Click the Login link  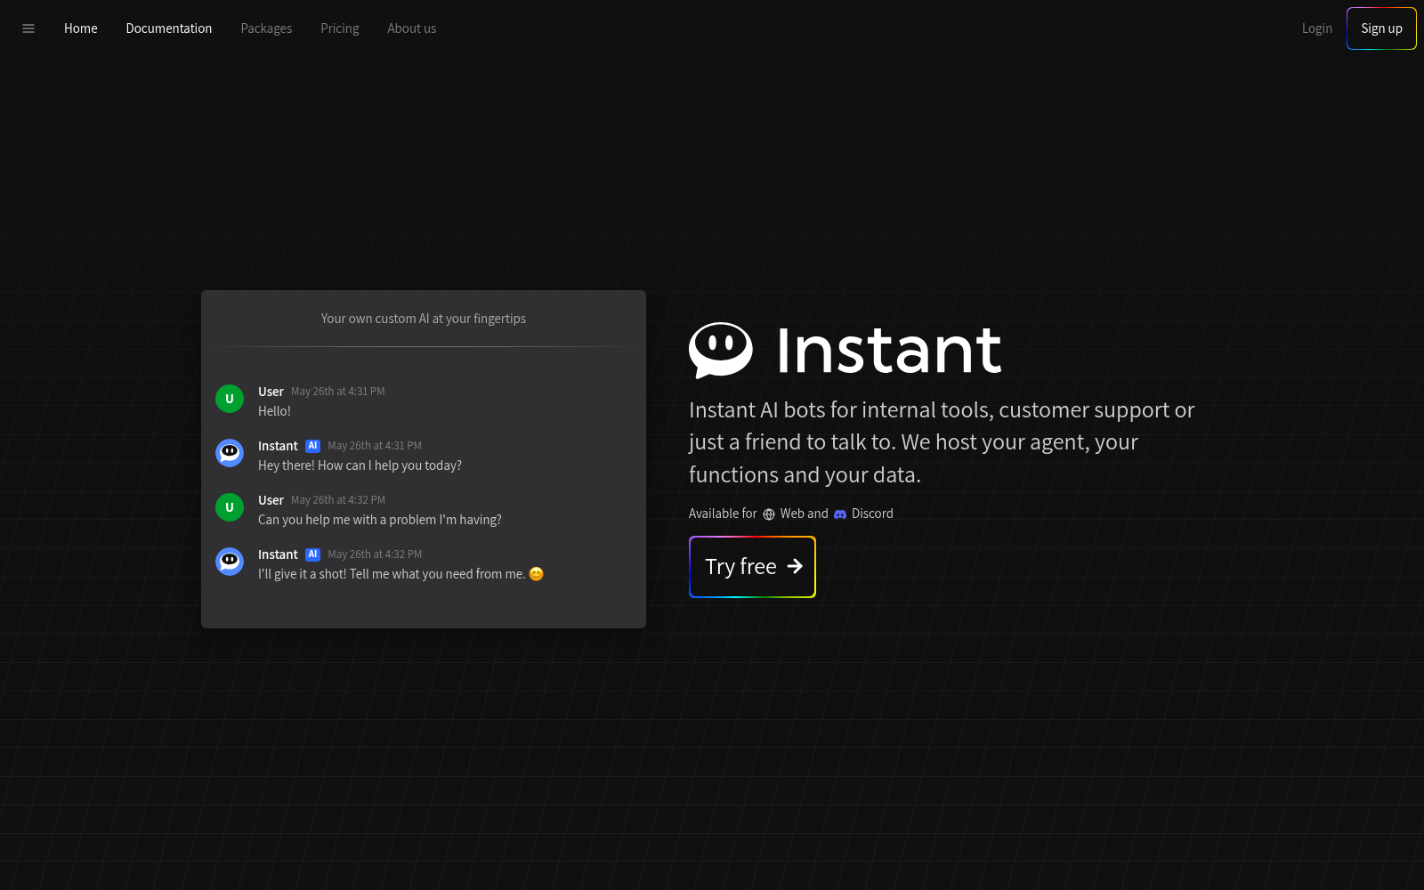[x=1316, y=28]
